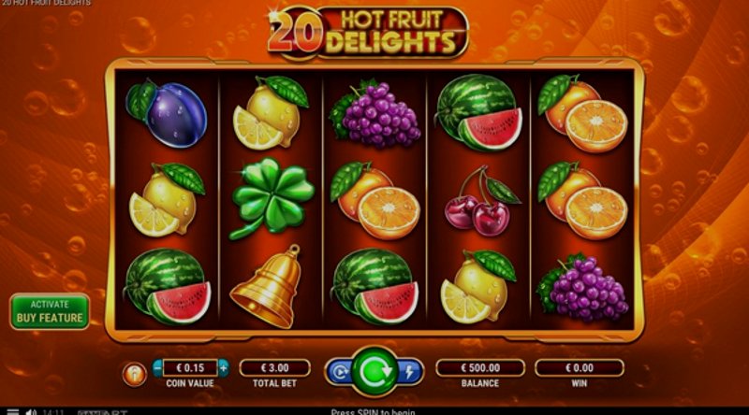This screenshot has width=749, height=415.
Task: Select the coin value amount field
Action: 190,367
